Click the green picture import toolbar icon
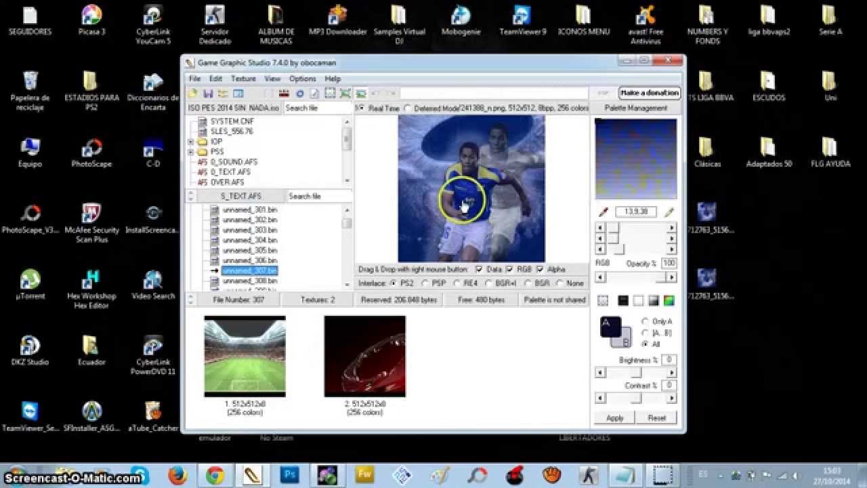Image resolution: width=867 pixels, height=488 pixels. point(361,94)
